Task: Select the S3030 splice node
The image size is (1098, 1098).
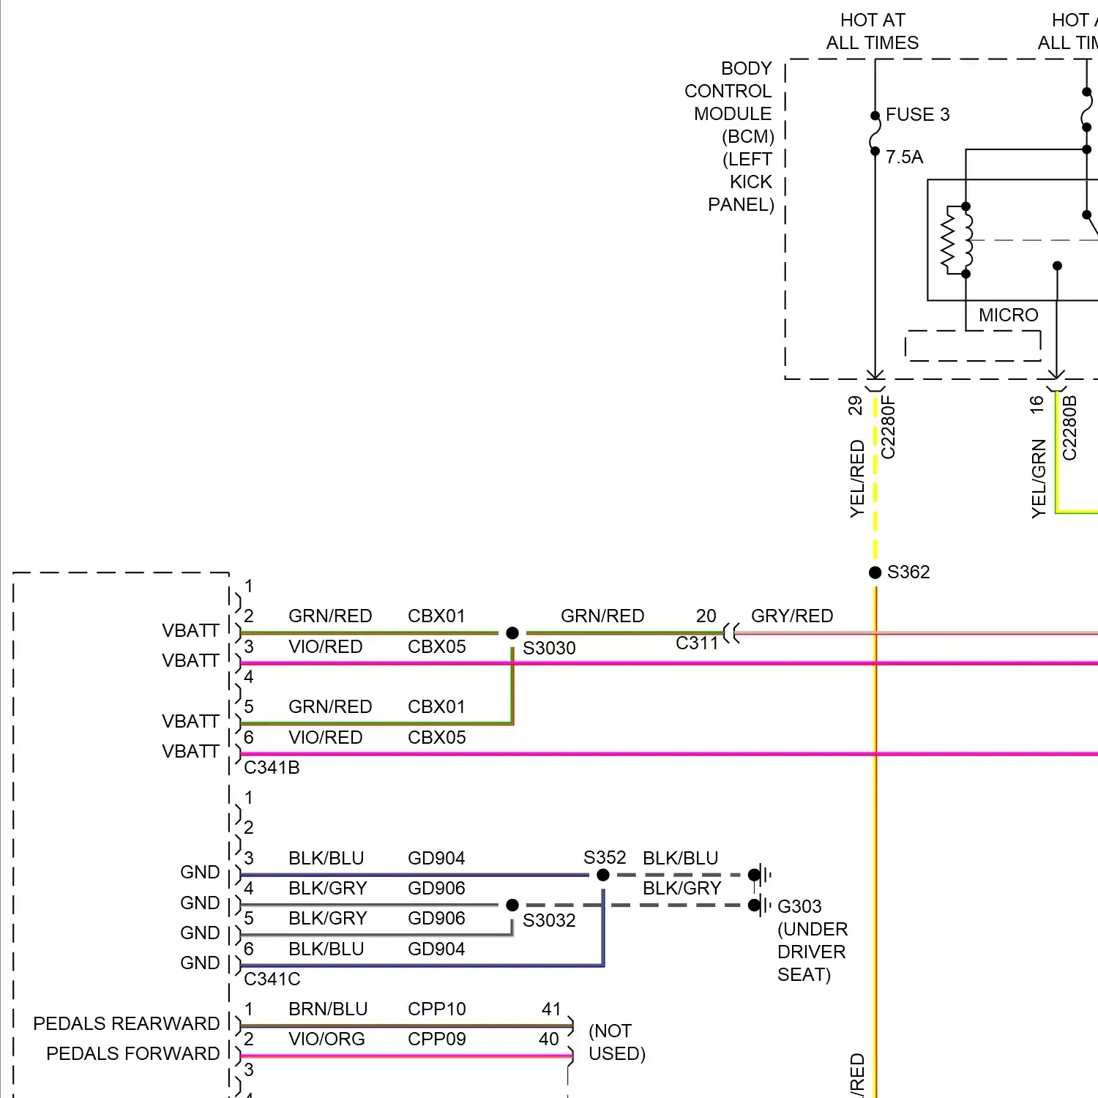Action: point(512,632)
